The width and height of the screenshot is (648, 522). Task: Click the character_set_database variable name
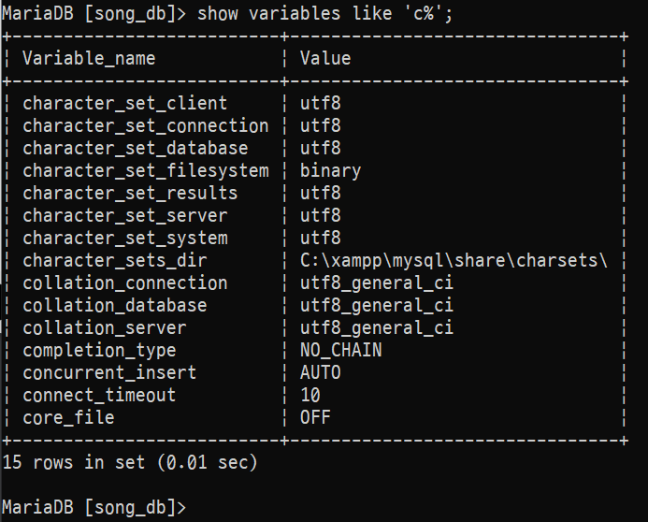coord(135,148)
